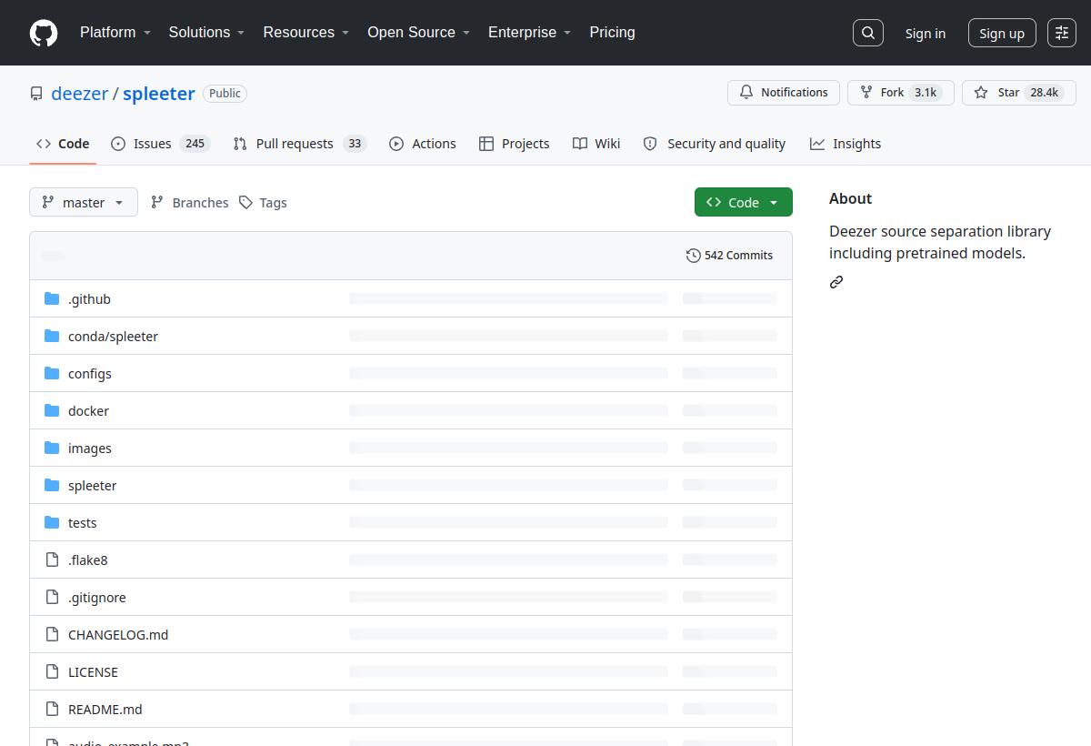The image size is (1091, 746).
Task: Open the spleeter repository name link
Action: pos(159,94)
